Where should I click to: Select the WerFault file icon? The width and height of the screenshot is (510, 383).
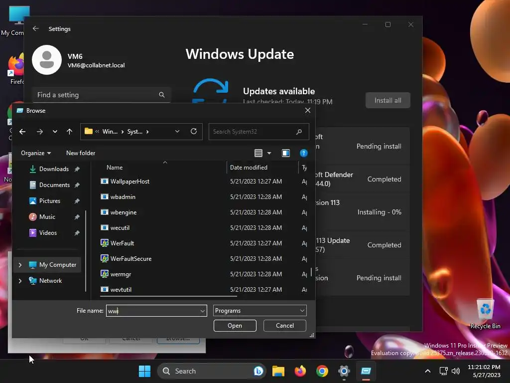[105, 243]
